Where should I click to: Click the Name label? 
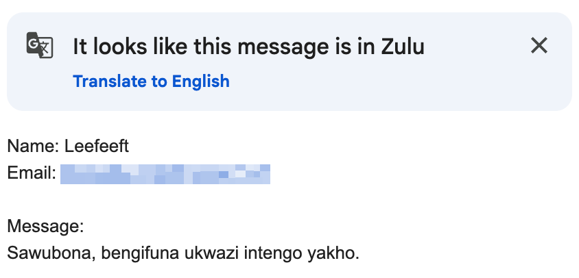(x=33, y=146)
